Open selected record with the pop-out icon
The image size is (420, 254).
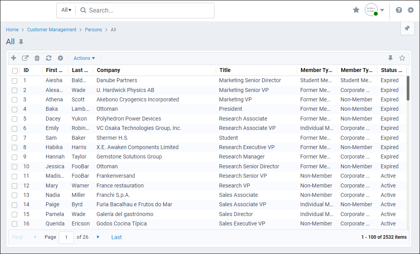coord(25,58)
